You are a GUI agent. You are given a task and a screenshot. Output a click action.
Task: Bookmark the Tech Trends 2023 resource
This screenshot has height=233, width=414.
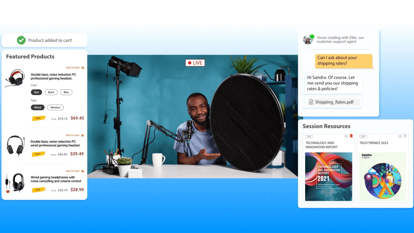coord(405,136)
